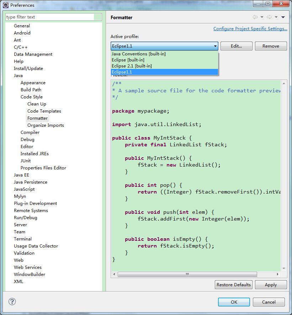
Task: Select Debug under Java
Action: [27, 140]
